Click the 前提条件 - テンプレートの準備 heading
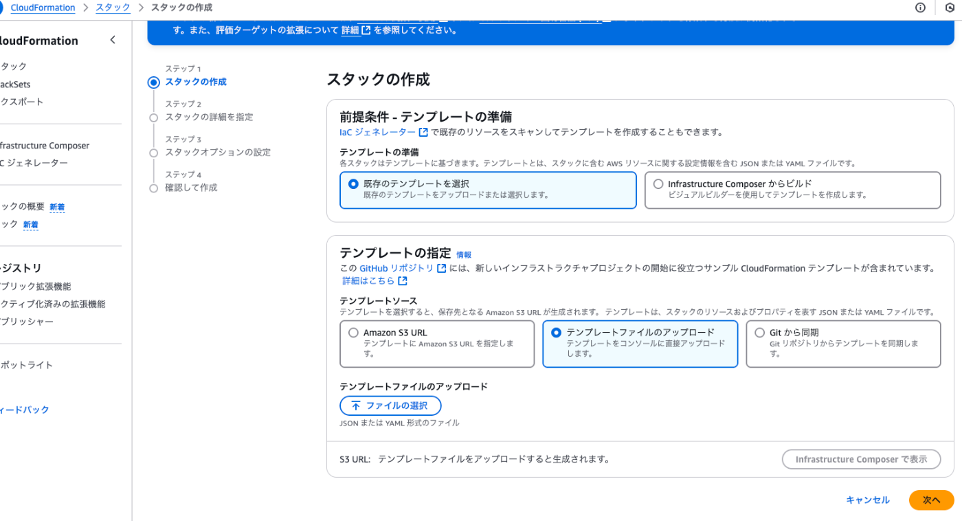Screen dimensions: 962x521 [426, 117]
